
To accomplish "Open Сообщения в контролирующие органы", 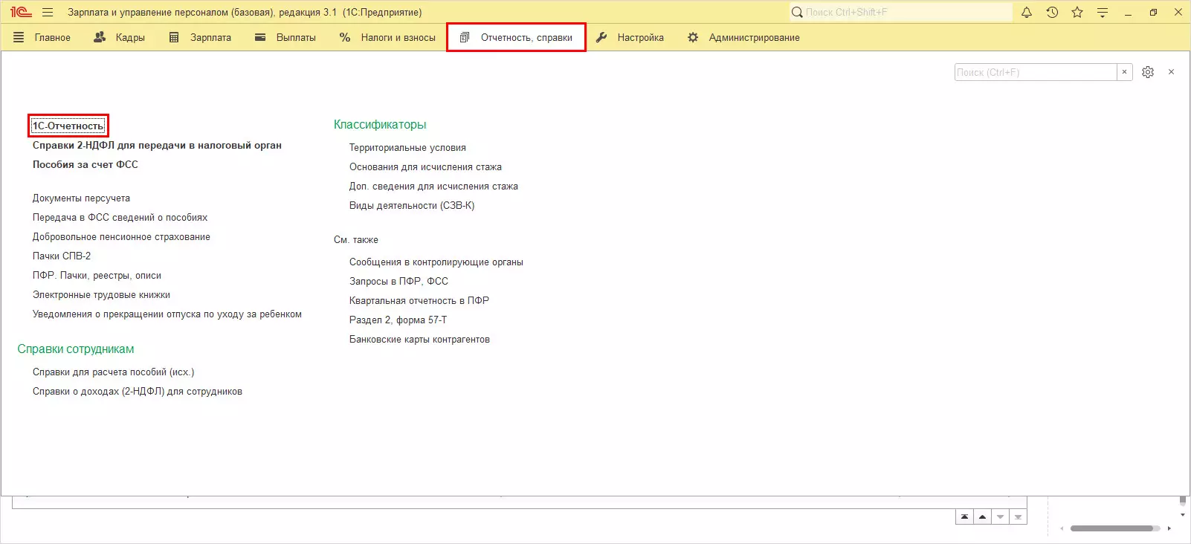I will [x=436, y=262].
